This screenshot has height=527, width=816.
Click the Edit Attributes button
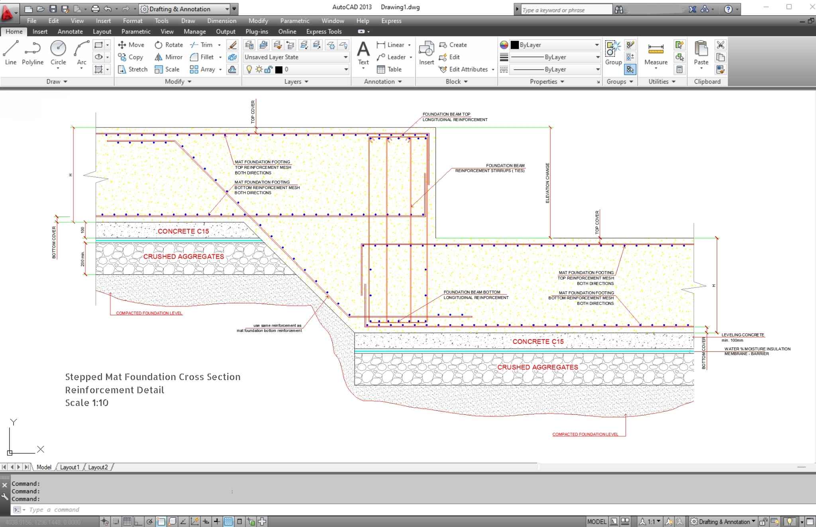click(x=467, y=69)
